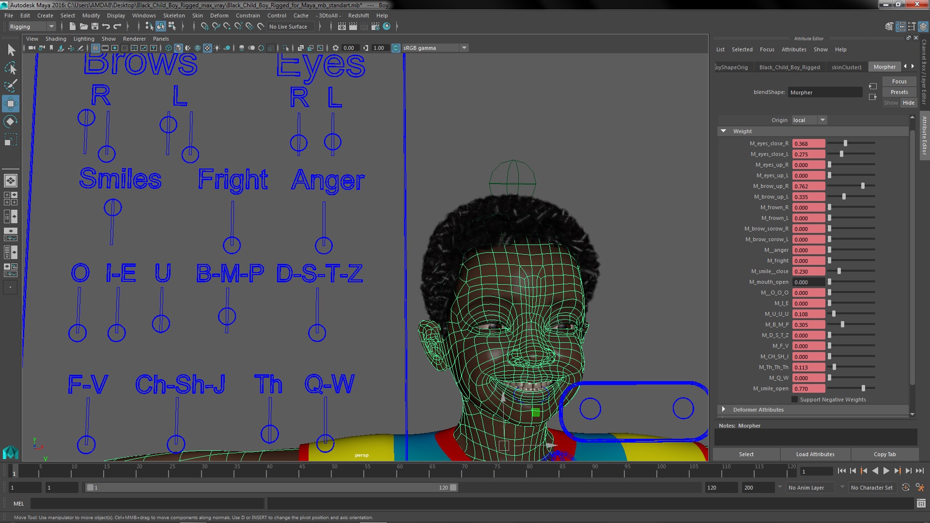
Task: Click the Hide button in Attribute Editor
Action: click(908, 103)
